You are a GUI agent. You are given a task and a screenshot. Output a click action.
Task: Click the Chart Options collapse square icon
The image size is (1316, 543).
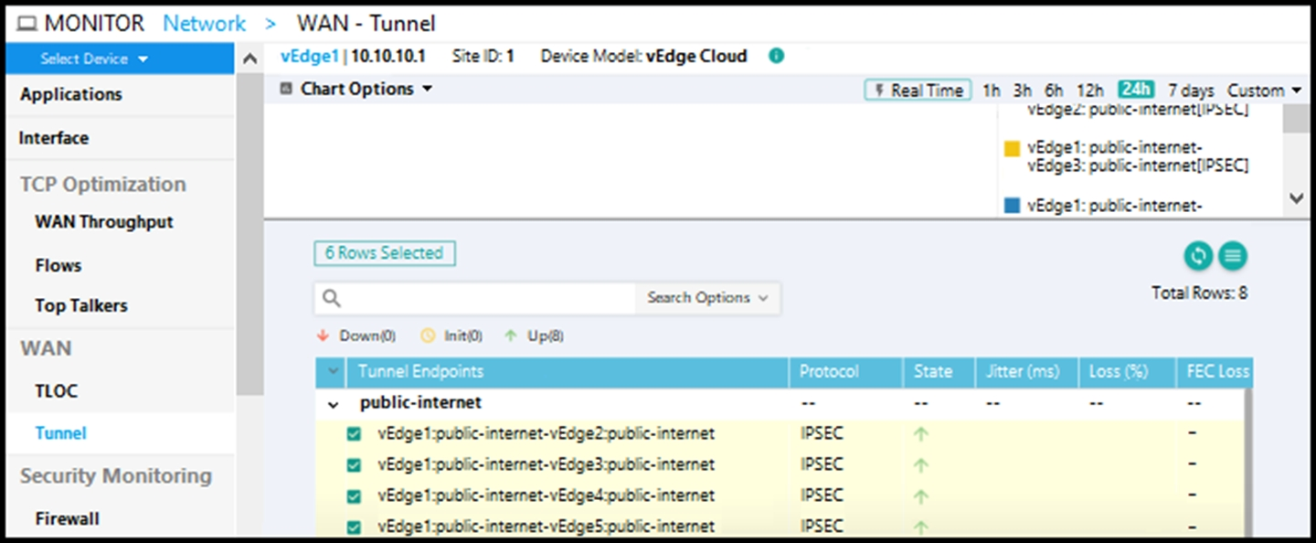coord(286,89)
